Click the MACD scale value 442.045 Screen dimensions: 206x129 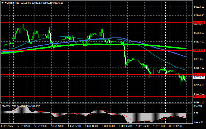click(198, 106)
